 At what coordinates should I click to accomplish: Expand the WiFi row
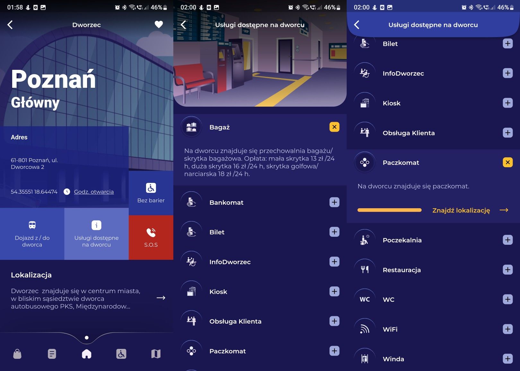508,329
